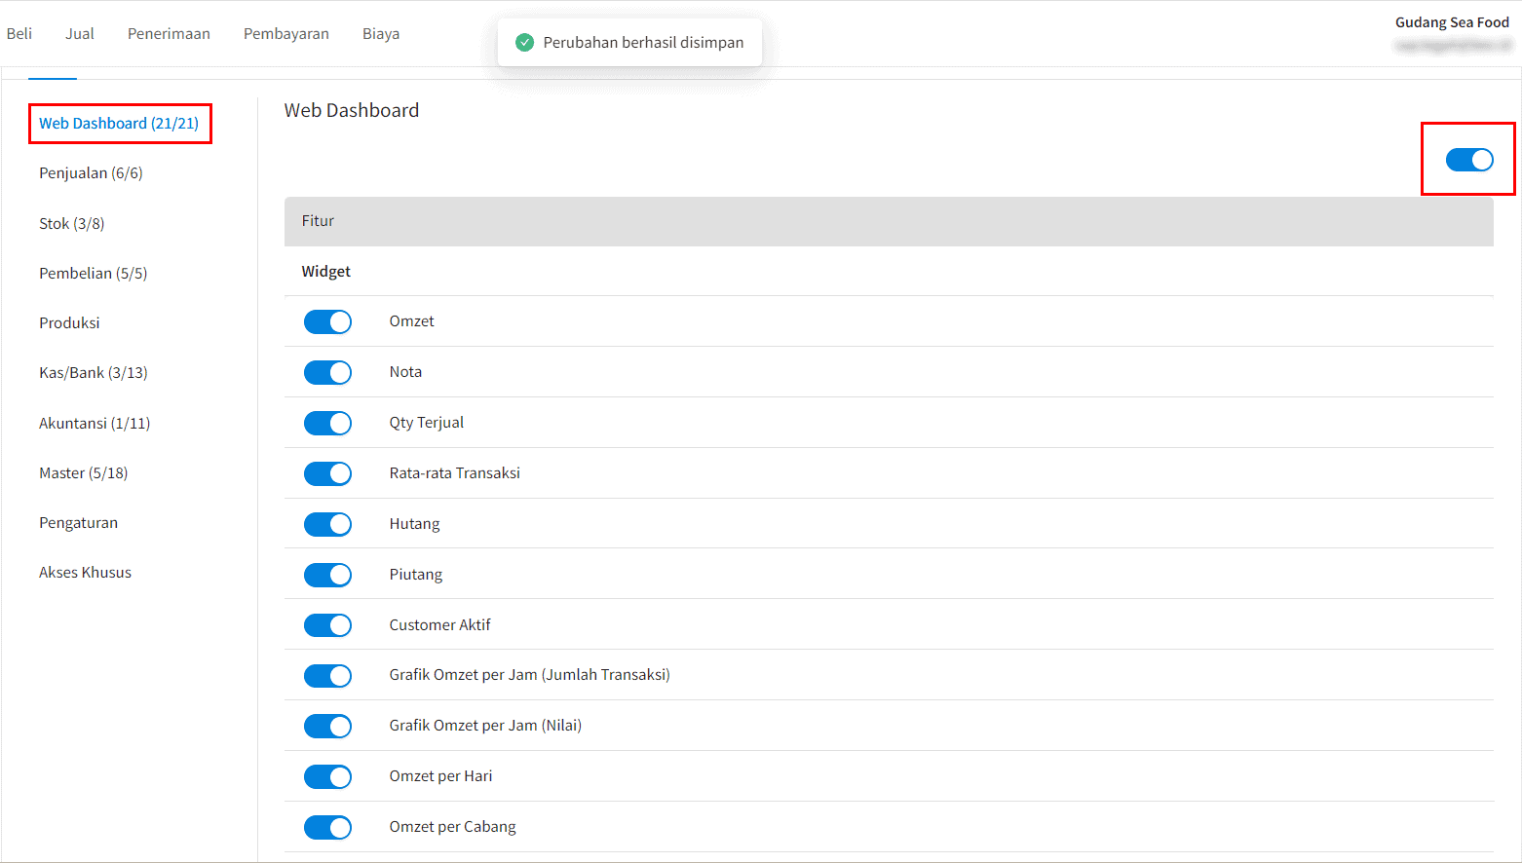Open the Penjualan (6/6) permissions section
Image resolution: width=1522 pixels, height=863 pixels.
[x=91, y=173]
